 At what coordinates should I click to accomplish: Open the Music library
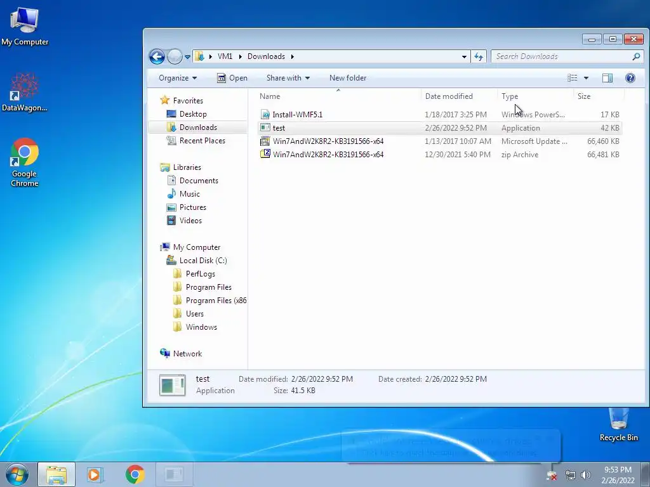[x=189, y=194]
